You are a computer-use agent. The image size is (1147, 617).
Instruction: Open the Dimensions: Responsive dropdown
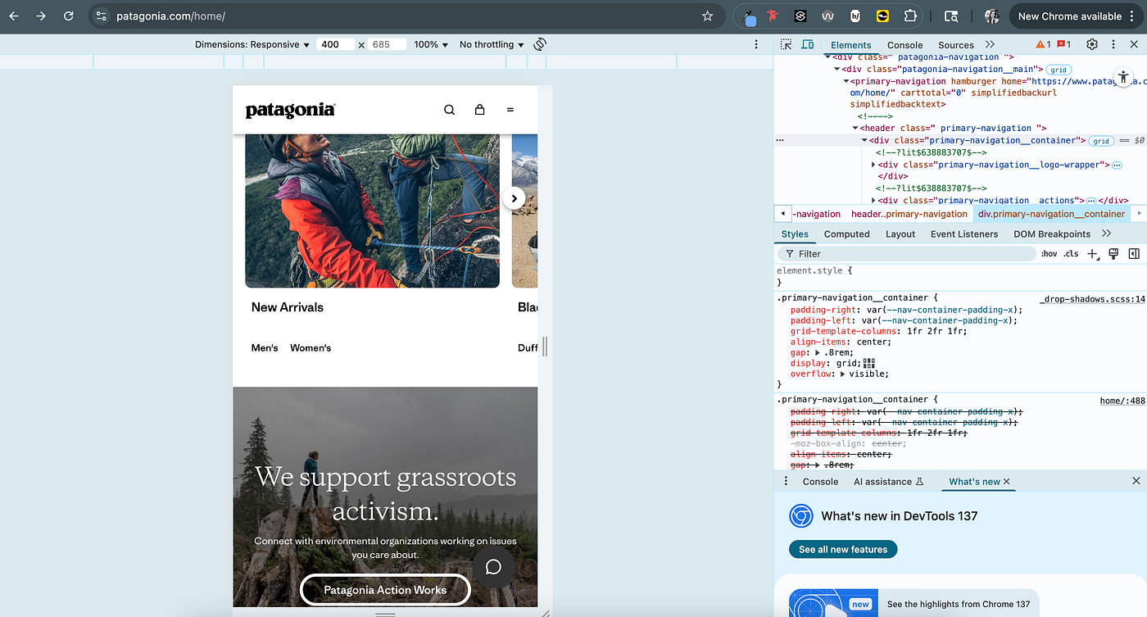pyautogui.click(x=252, y=44)
